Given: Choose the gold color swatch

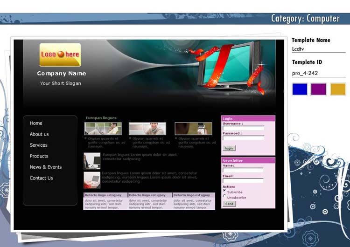Looking at the screenshot, I should coord(338,89).
